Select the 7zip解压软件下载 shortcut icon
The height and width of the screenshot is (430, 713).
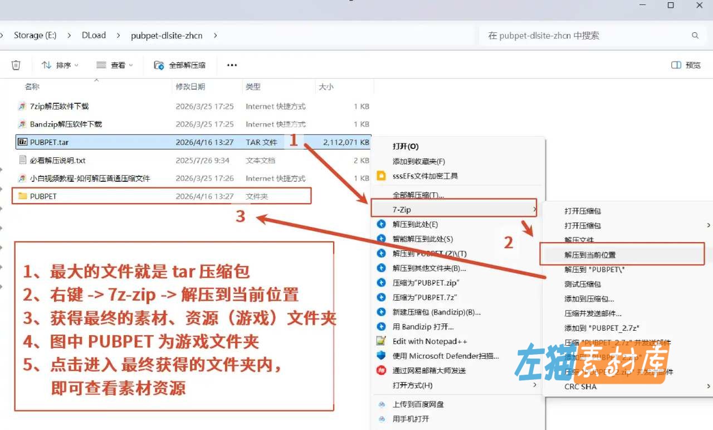tap(22, 106)
